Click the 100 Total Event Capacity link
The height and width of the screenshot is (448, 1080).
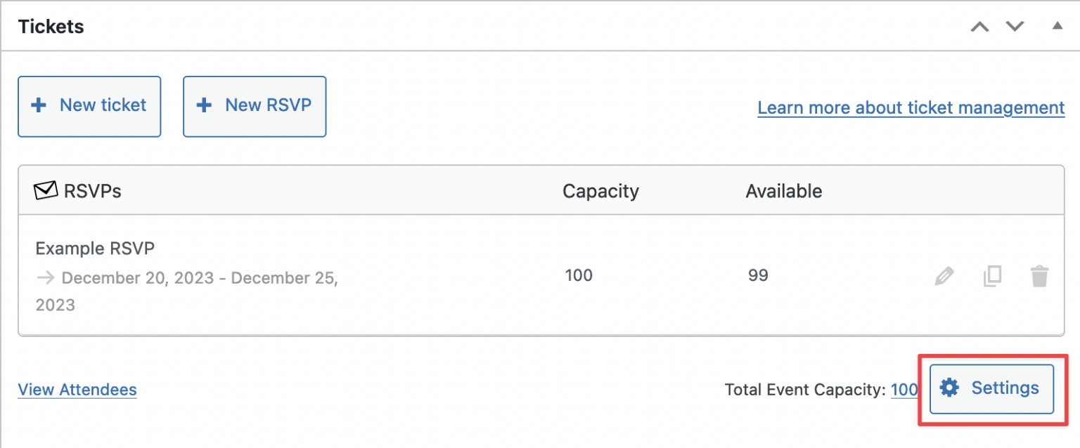click(x=904, y=390)
